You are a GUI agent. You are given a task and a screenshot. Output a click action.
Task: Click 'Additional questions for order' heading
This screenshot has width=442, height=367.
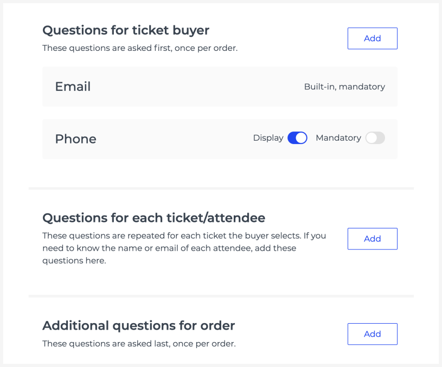click(x=138, y=326)
